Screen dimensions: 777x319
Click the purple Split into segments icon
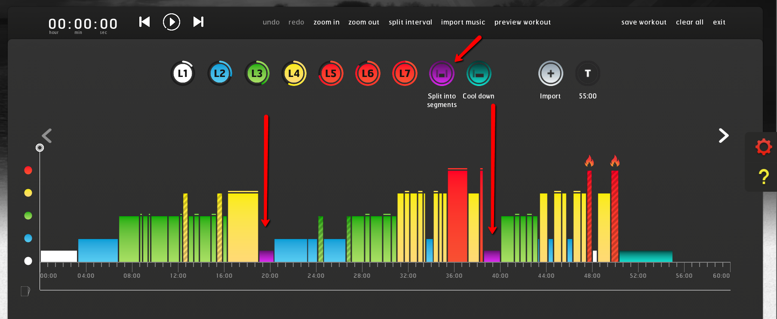coord(442,74)
